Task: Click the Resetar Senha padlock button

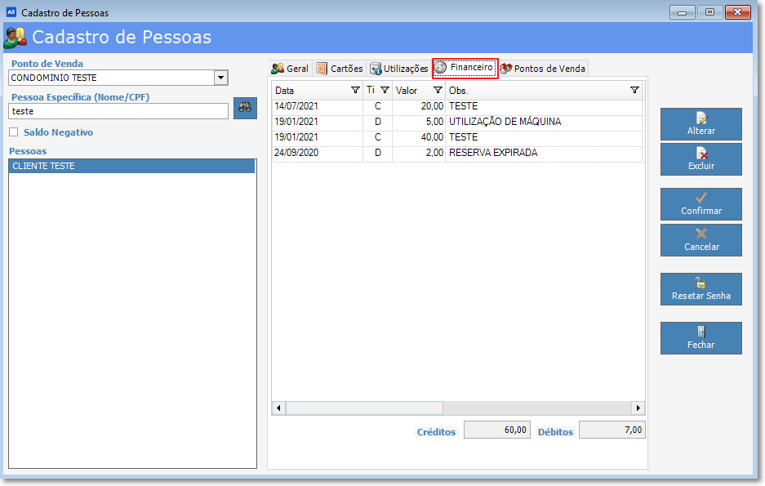Action: click(x=701, y=289)
